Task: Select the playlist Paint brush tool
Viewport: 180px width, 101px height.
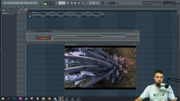Action: 10,7
